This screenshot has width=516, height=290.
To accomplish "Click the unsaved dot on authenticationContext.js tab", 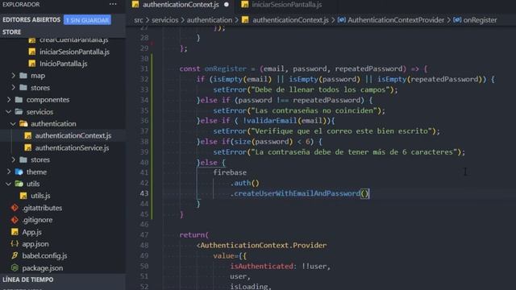I will tap(227, 5).
